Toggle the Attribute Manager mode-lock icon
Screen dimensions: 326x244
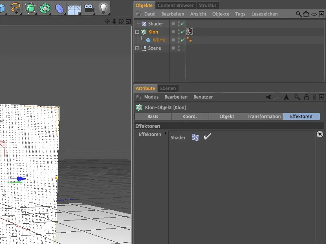coord(314,97)
